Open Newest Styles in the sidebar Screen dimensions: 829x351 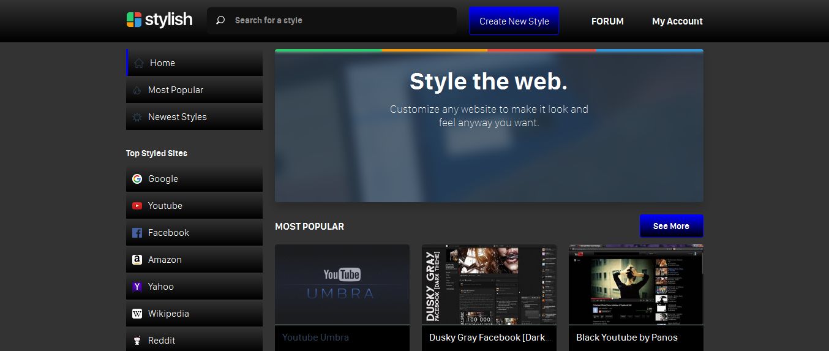point(194,116)
